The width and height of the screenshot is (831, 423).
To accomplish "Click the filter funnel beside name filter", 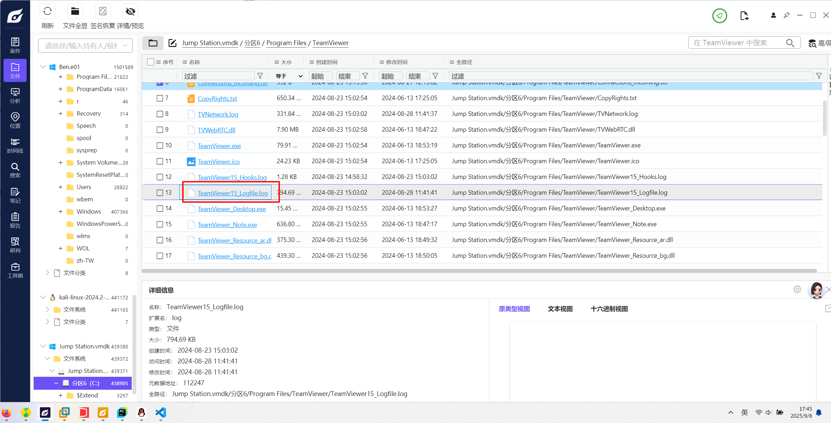I will click(x=260, y=76).
